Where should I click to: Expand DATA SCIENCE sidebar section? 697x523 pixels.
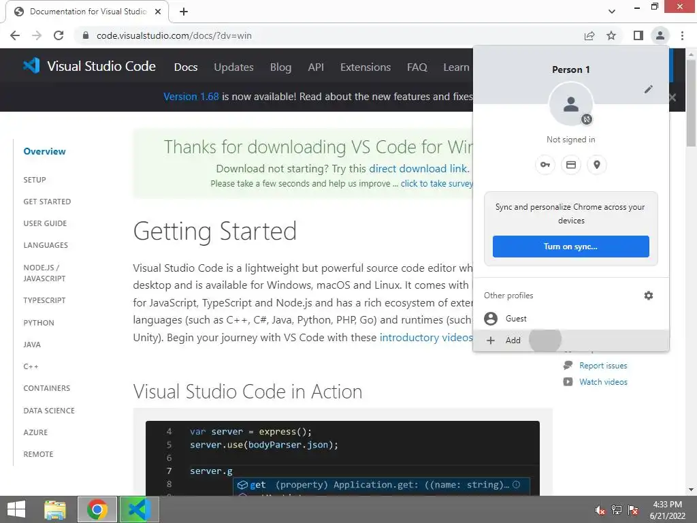click(49, 411)
